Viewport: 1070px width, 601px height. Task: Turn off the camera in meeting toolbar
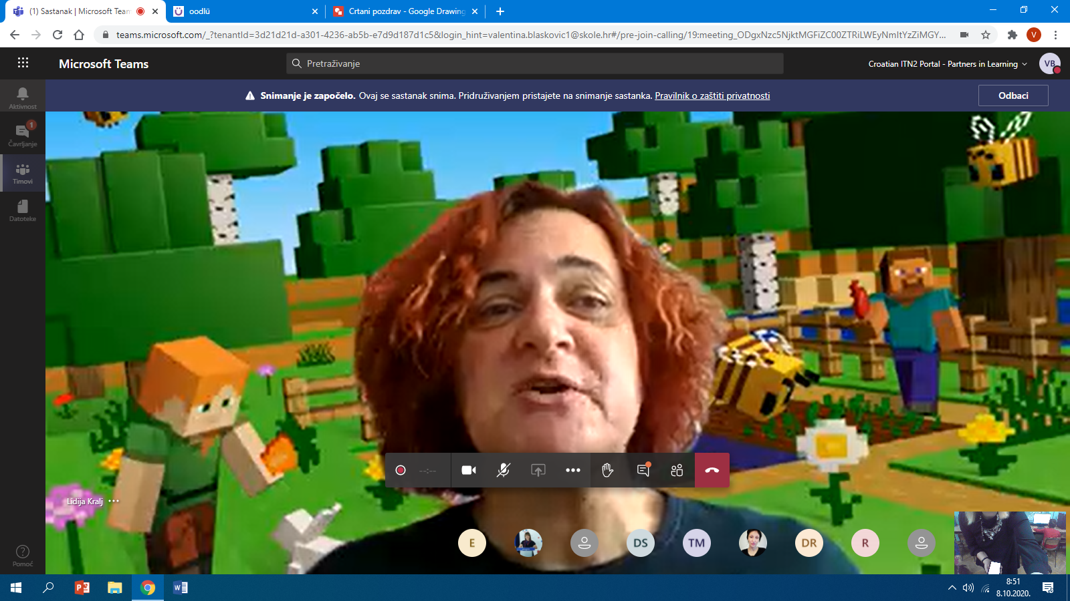(x=469, y=470)
